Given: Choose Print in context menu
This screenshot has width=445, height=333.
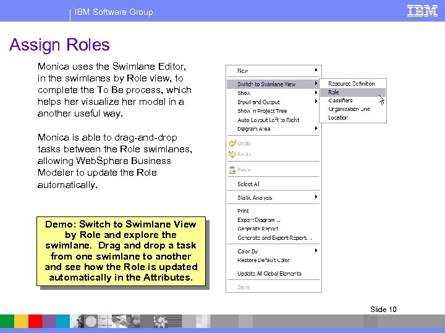Looking at the screenshot, I should pyautogui.click(x=274, y=211).
